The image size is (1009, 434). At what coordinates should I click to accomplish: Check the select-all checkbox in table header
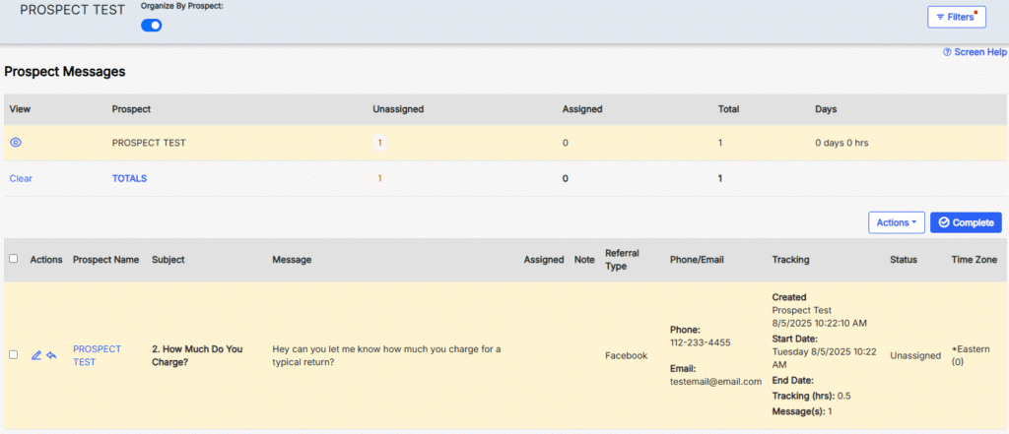[13, 260]
